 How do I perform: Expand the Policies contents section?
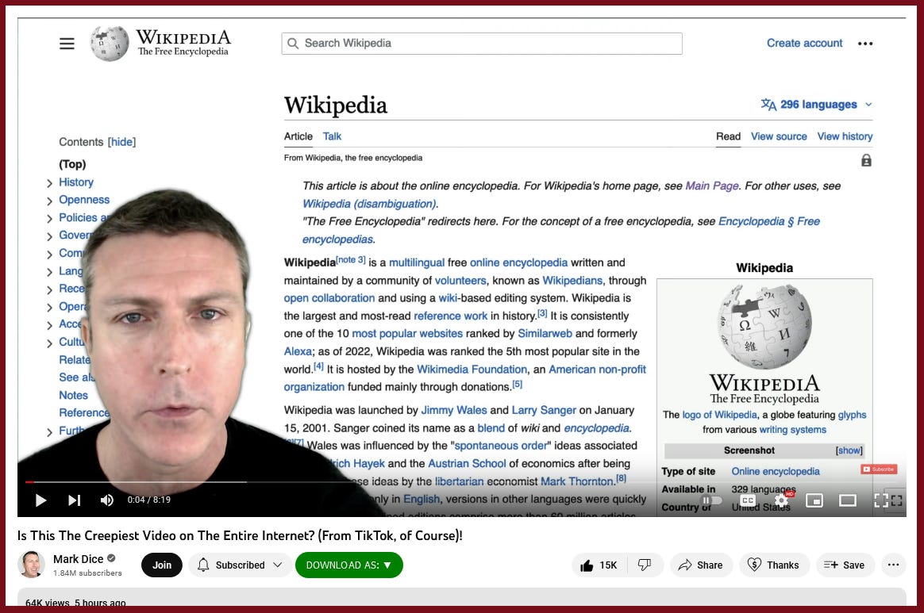(49, 218)
